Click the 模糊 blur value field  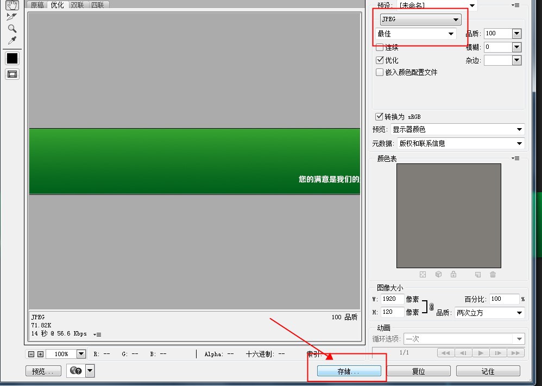point(498,47)
